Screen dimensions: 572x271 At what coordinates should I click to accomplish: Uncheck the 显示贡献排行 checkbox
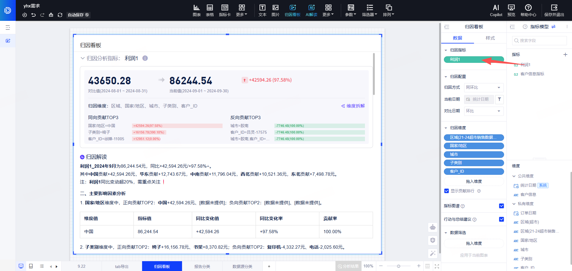[446, 191]
